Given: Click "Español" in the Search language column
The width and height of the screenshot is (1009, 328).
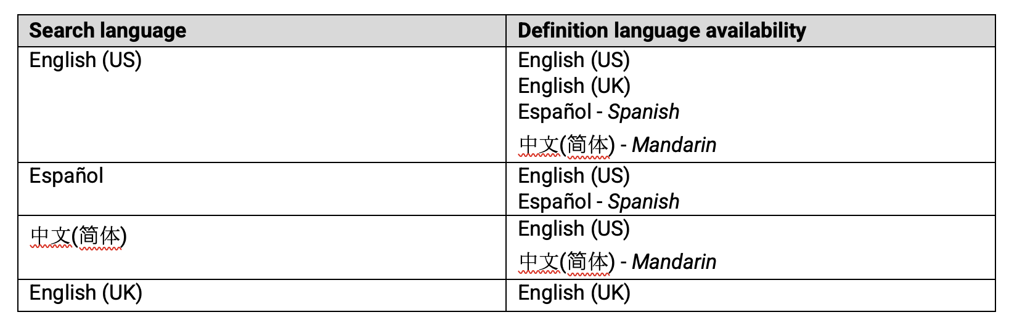Looking at the screenshot, I should (67, 176).
